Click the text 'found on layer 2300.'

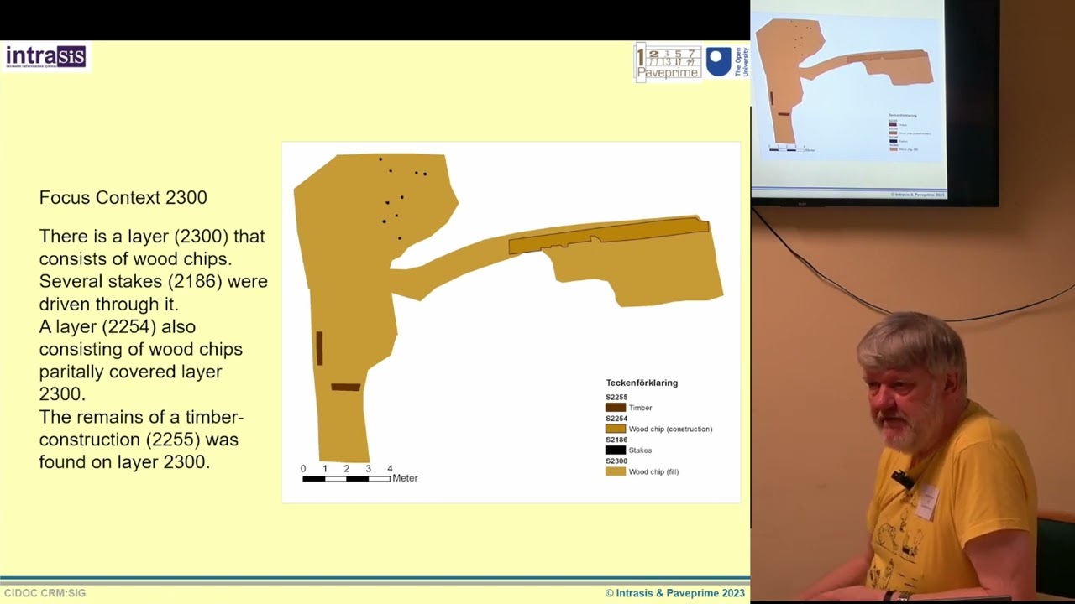pos(124,461)
